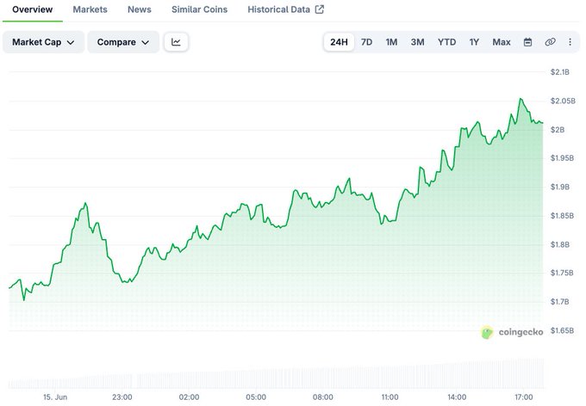Click the 05:00 x-axis label
The height and width of the screenshot is (406, 586).
coord(256,397)
